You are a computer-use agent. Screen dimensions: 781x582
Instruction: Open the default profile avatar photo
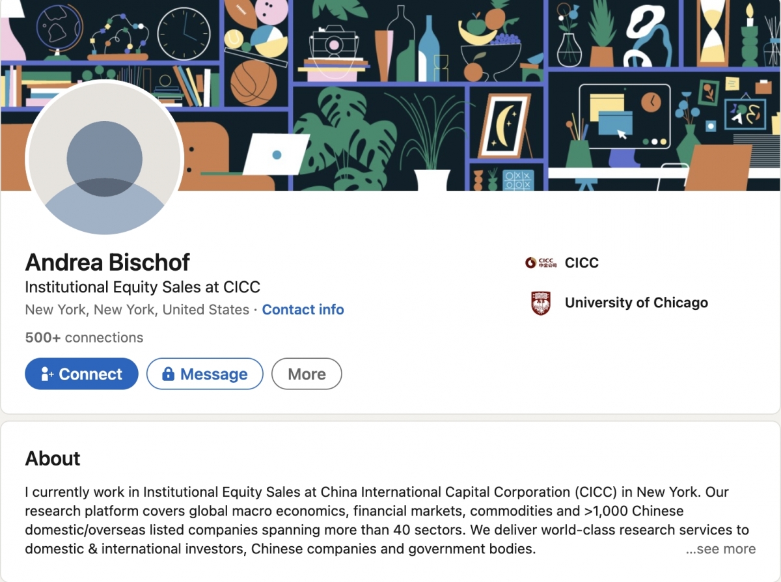(105, 158)
